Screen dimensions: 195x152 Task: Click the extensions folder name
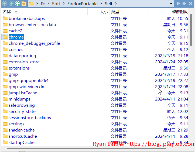19,68
